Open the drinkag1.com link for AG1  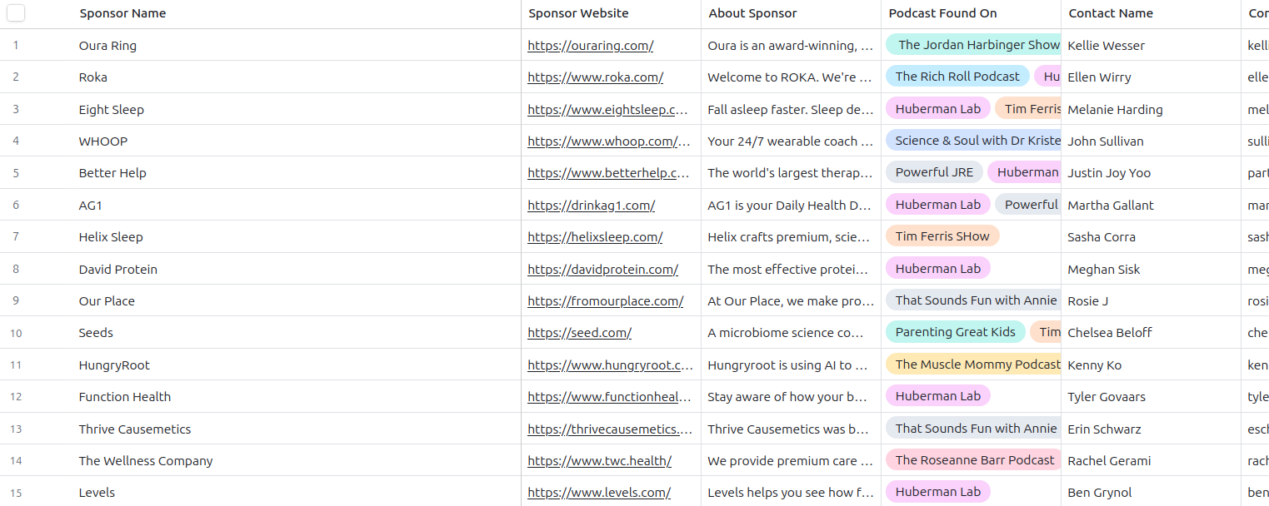pos(591,205)
